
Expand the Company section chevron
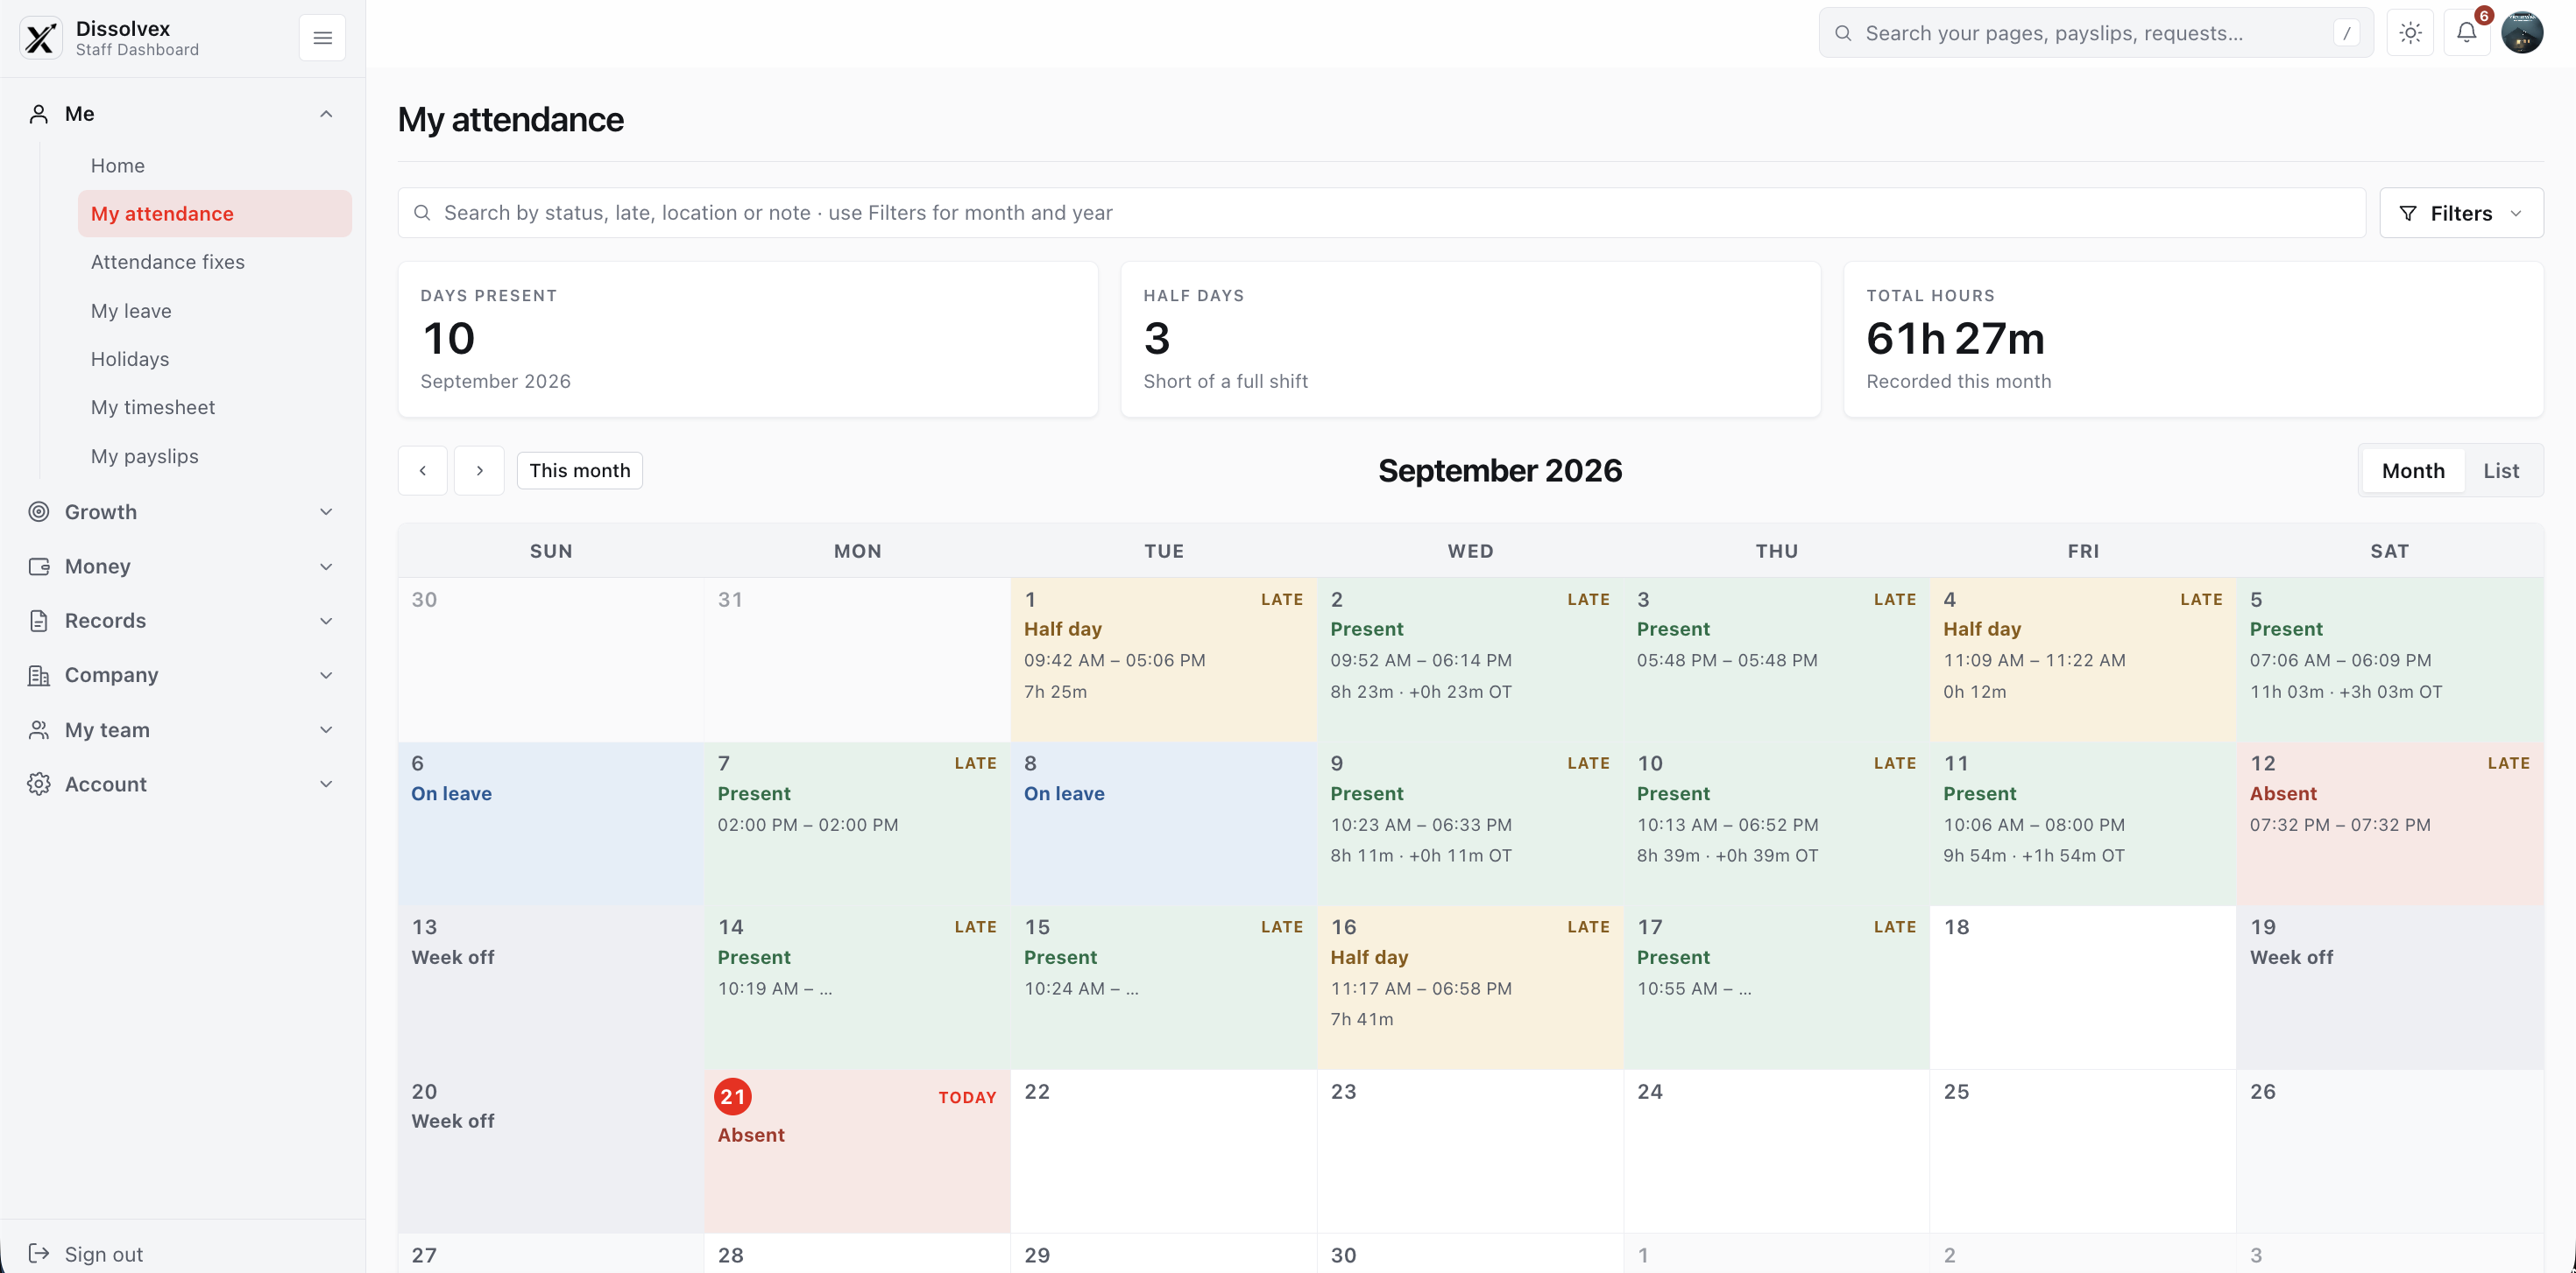click(x=326, y=676)
